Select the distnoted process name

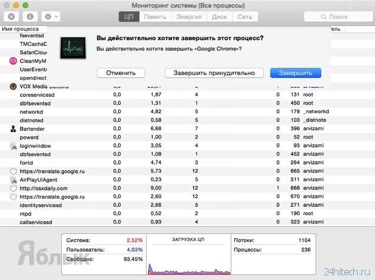coord(32,120)
